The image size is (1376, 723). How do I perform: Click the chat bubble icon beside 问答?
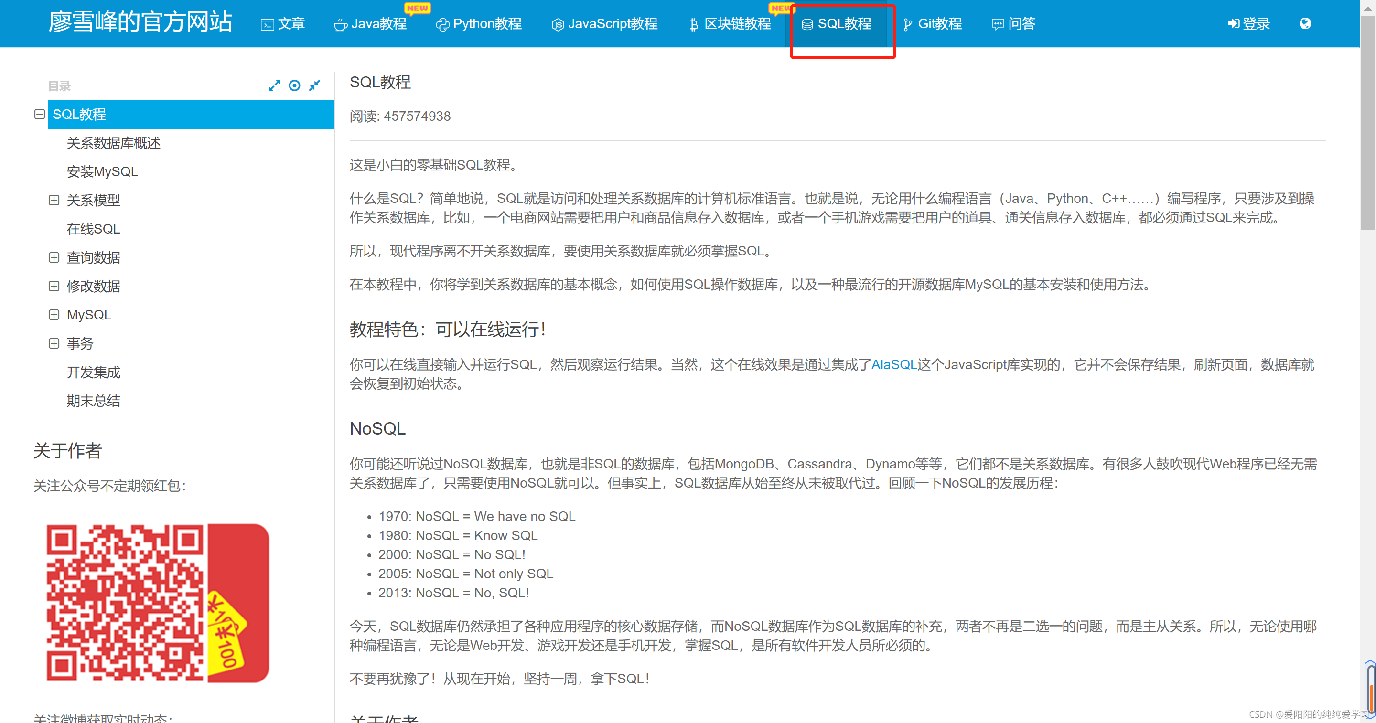[x=997, y=24]
